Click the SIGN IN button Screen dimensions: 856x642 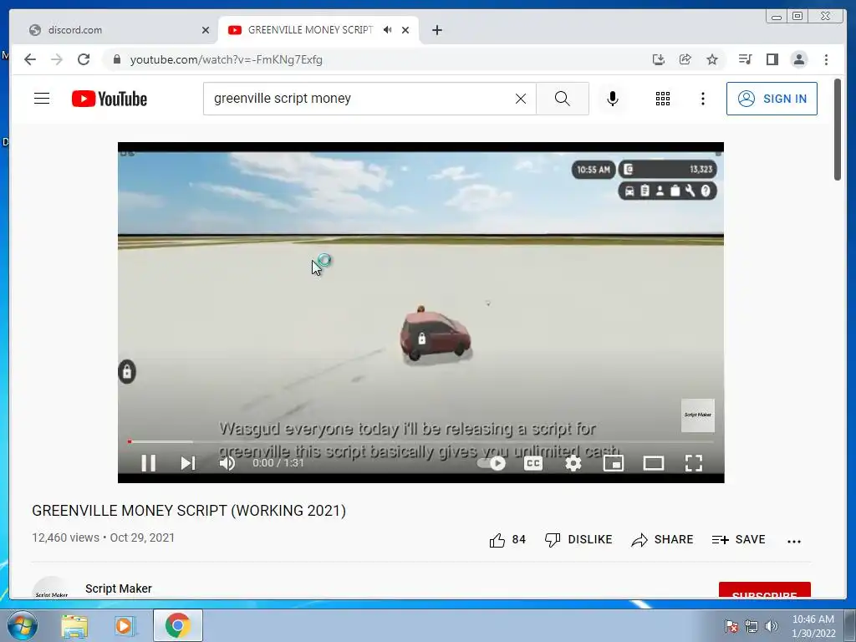point(772,99)
